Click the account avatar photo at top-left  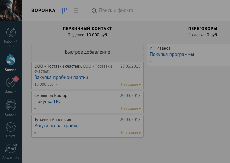(x=11, y=11)
